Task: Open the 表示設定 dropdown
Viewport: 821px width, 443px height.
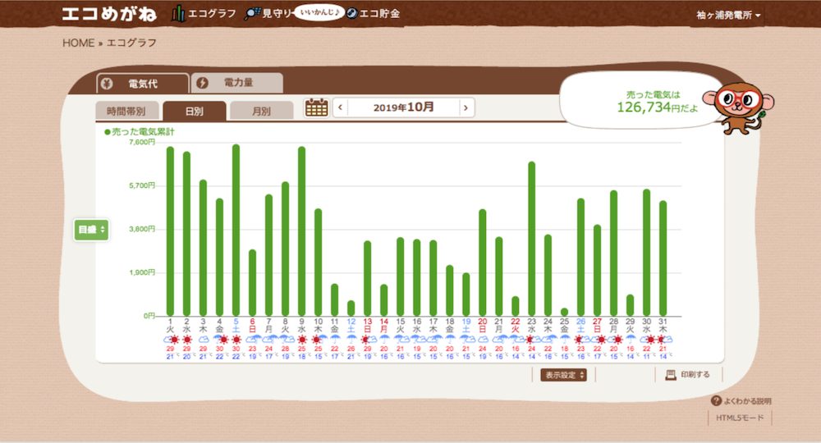Action: point(563,375)
